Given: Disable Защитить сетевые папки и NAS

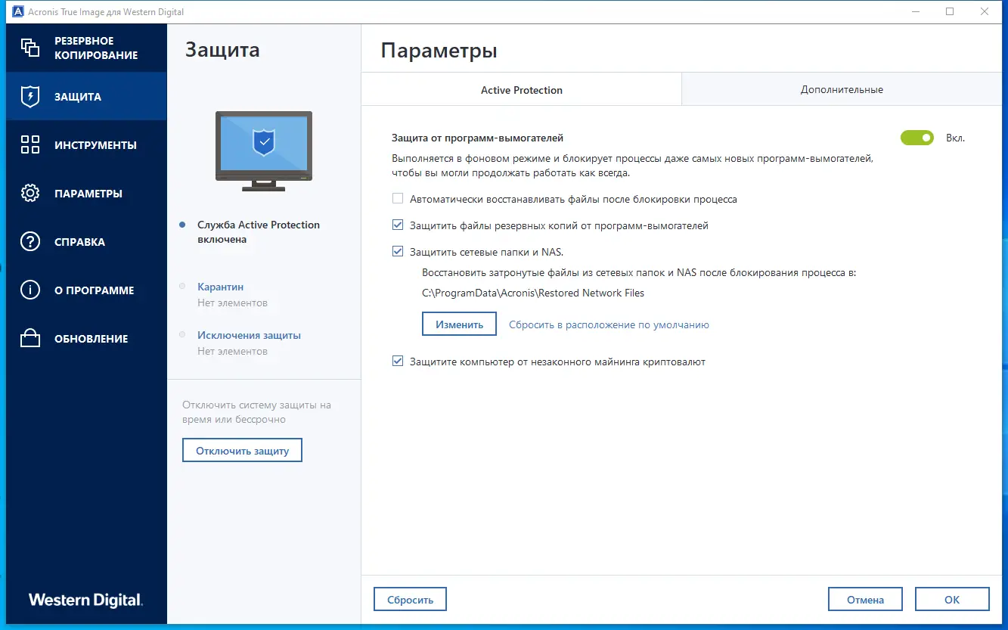Looking at the screenshot, I should point(398,250).
